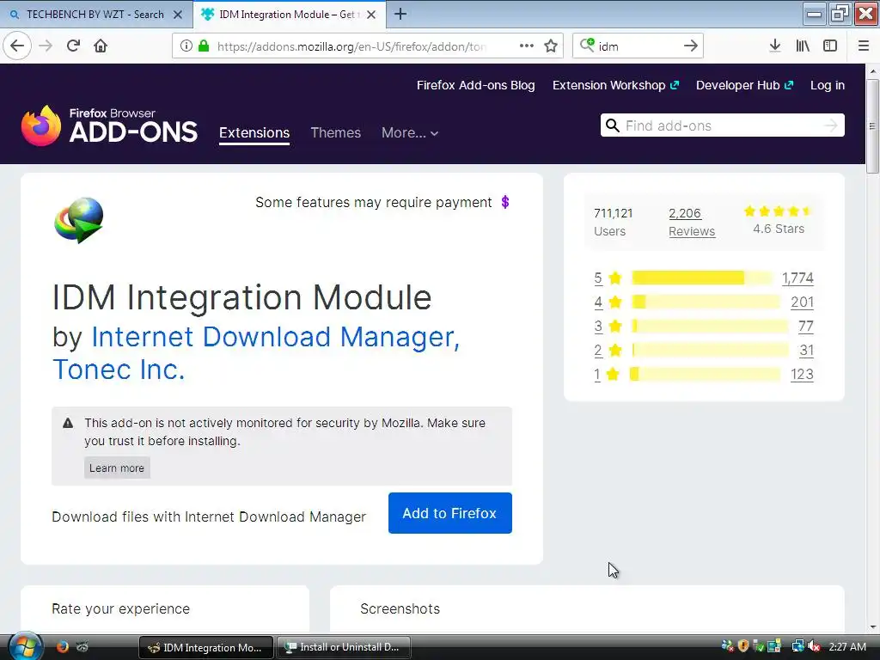Show site information icon in address bar

(x=186, y=46)
